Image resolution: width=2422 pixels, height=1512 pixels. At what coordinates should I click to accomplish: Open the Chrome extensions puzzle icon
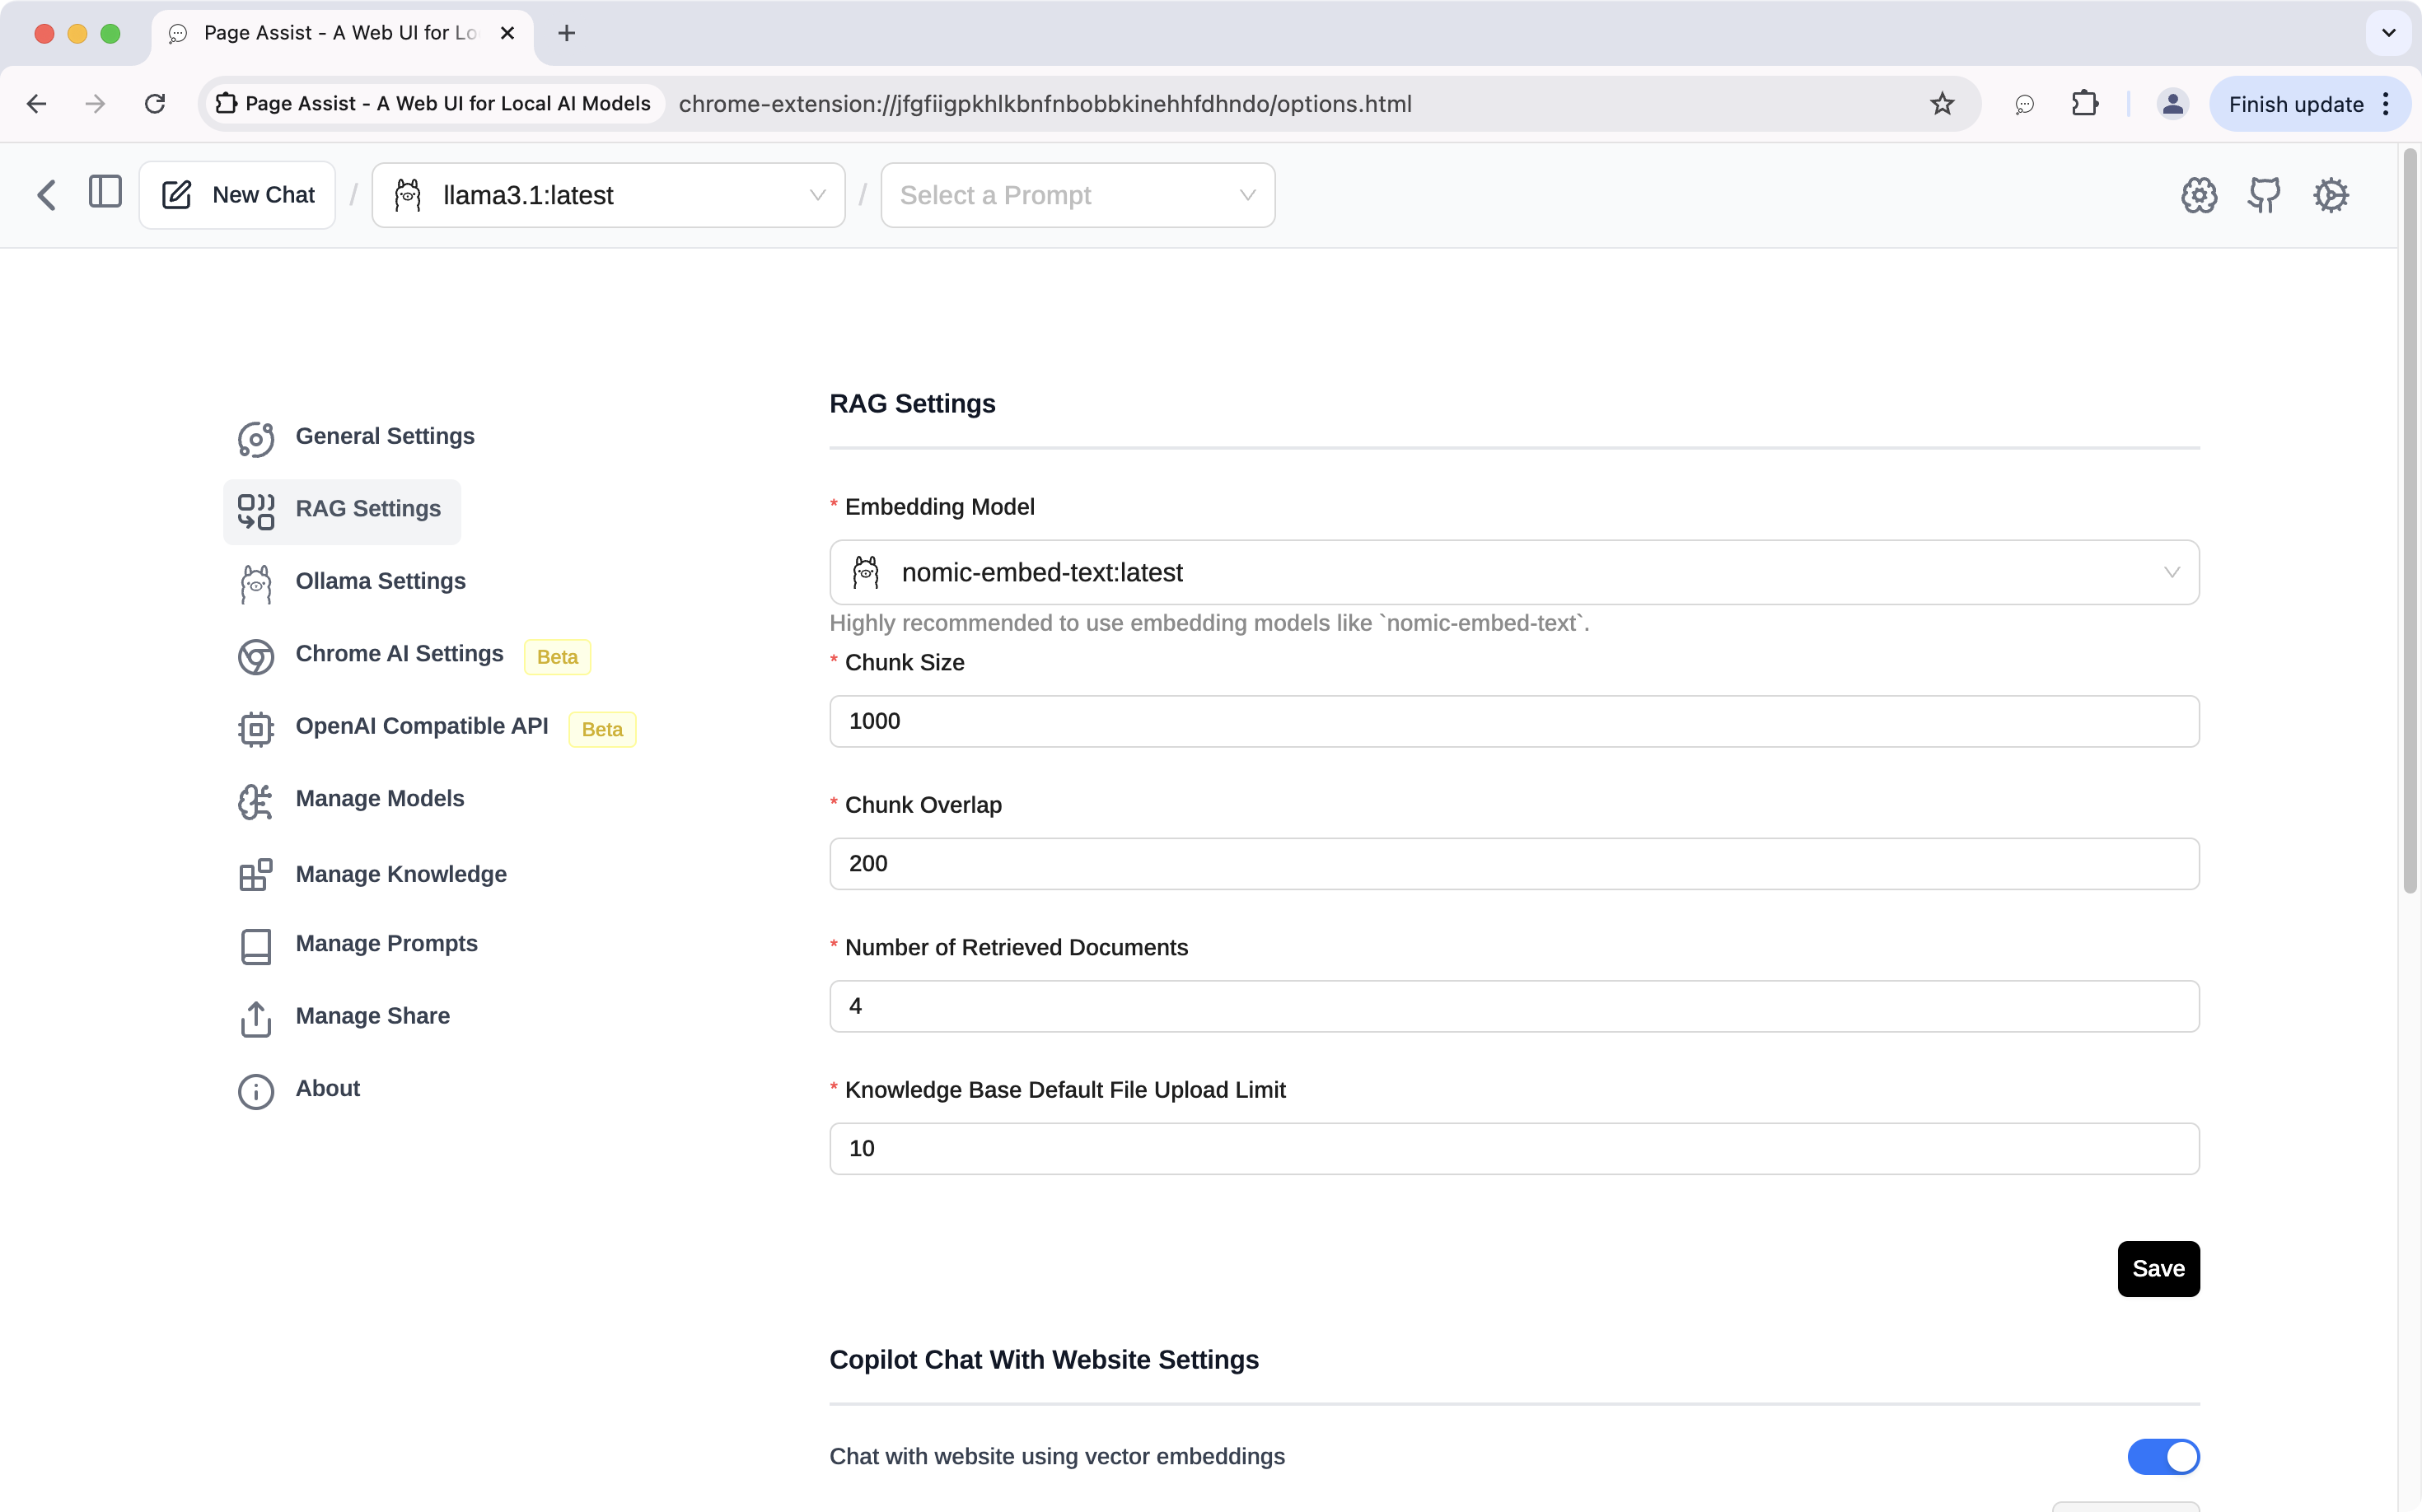(x=2085, y=104)
